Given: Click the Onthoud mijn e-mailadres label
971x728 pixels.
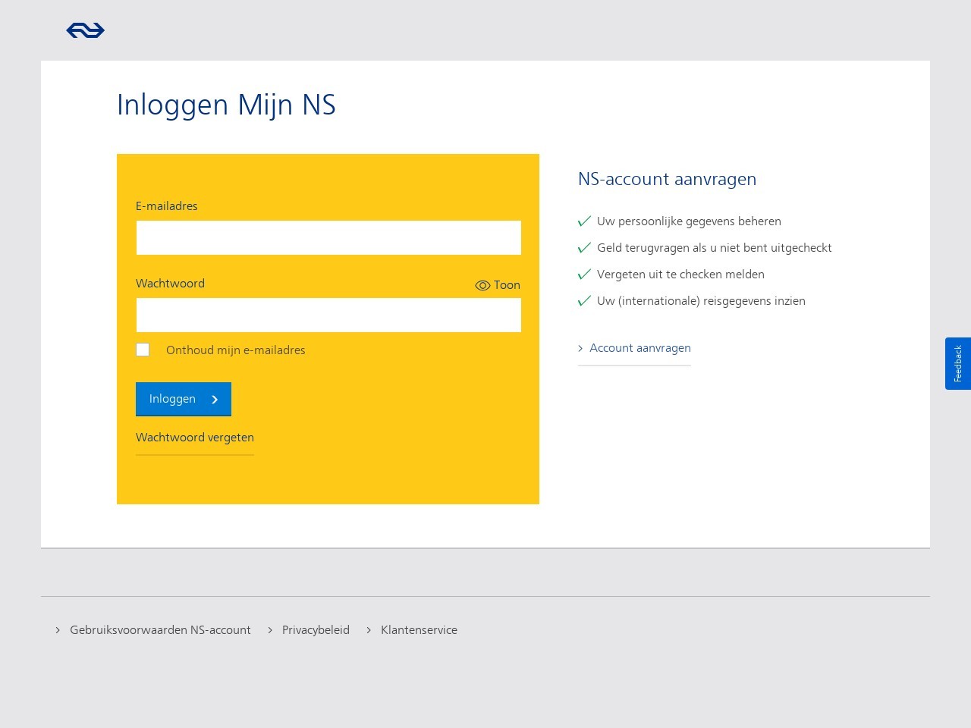Looking at the screenshot, I should point(236,350).
